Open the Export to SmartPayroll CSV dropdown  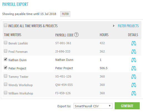coord(93,106)
